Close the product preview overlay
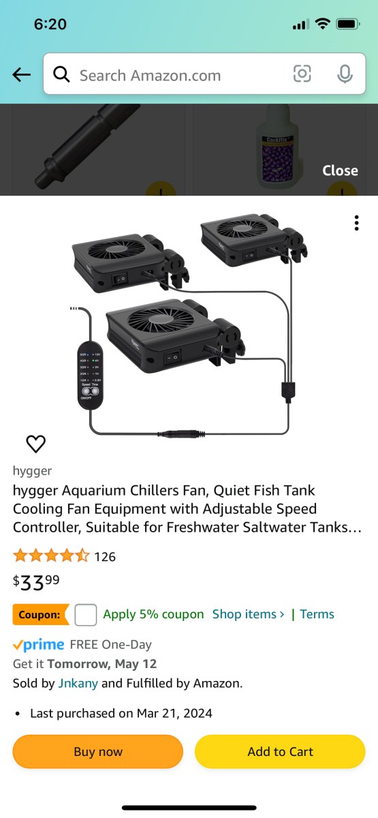378x818 pixels. [340, 170]
